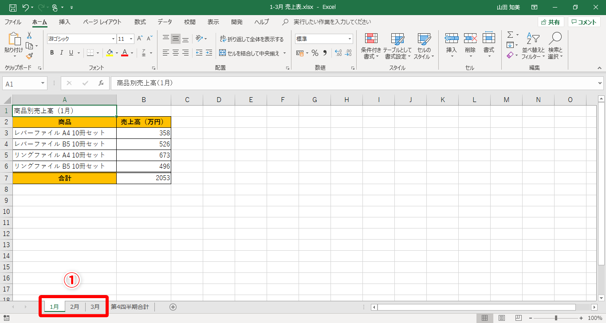Click the increase indent icon

[209, 53]
